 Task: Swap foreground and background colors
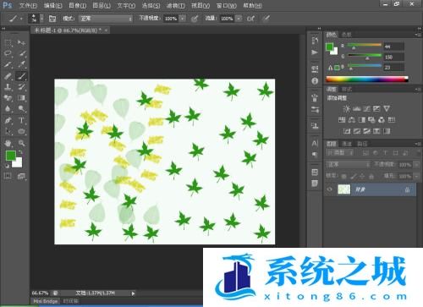click(x=20, y=153)
